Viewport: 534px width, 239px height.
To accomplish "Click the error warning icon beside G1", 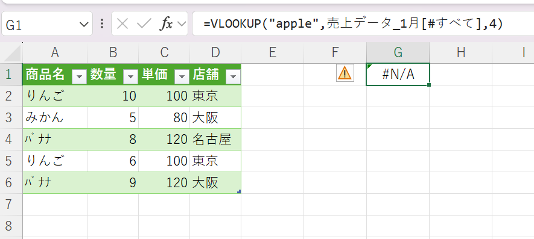I will (x=345, y=73).
